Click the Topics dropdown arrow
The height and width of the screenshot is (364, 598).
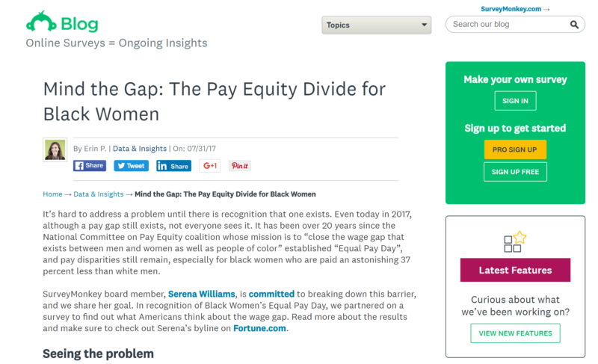pos(424,25)
